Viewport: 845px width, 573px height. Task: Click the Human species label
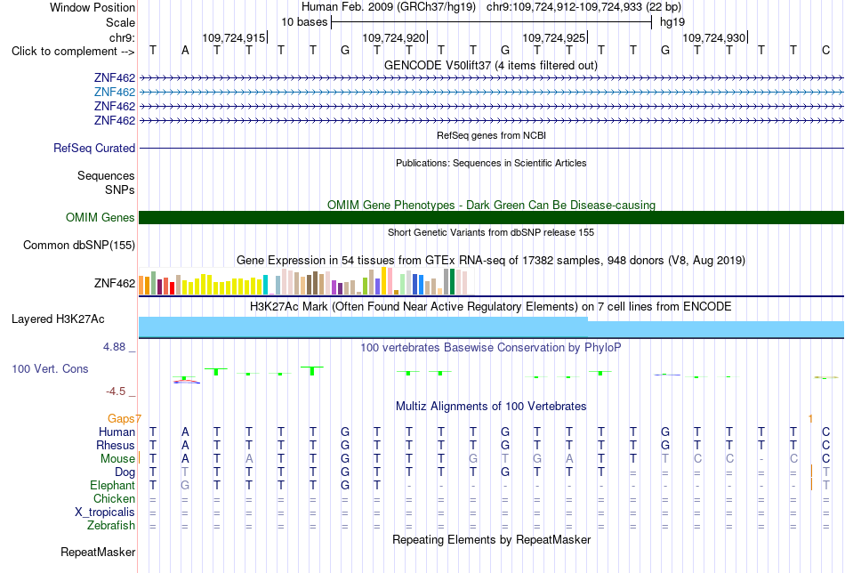(117, 432)
